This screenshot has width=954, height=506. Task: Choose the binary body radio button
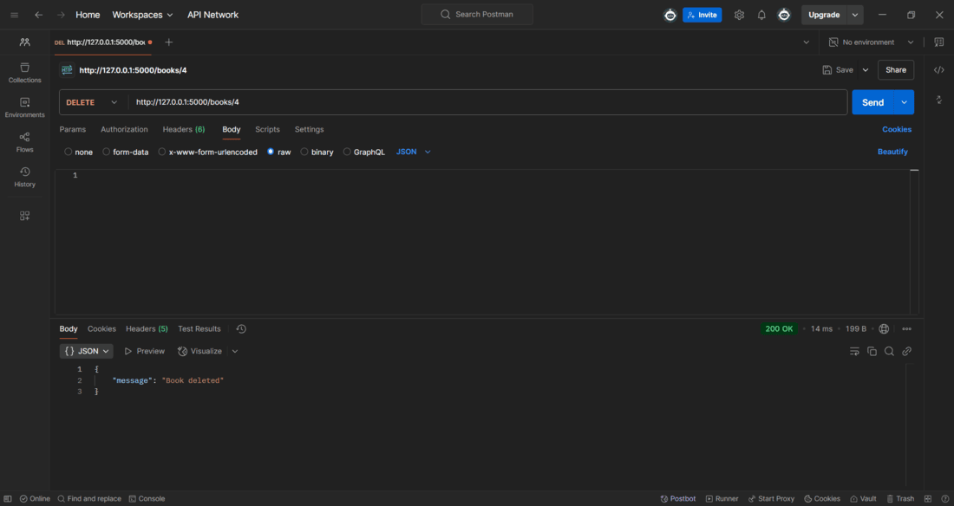304,152
